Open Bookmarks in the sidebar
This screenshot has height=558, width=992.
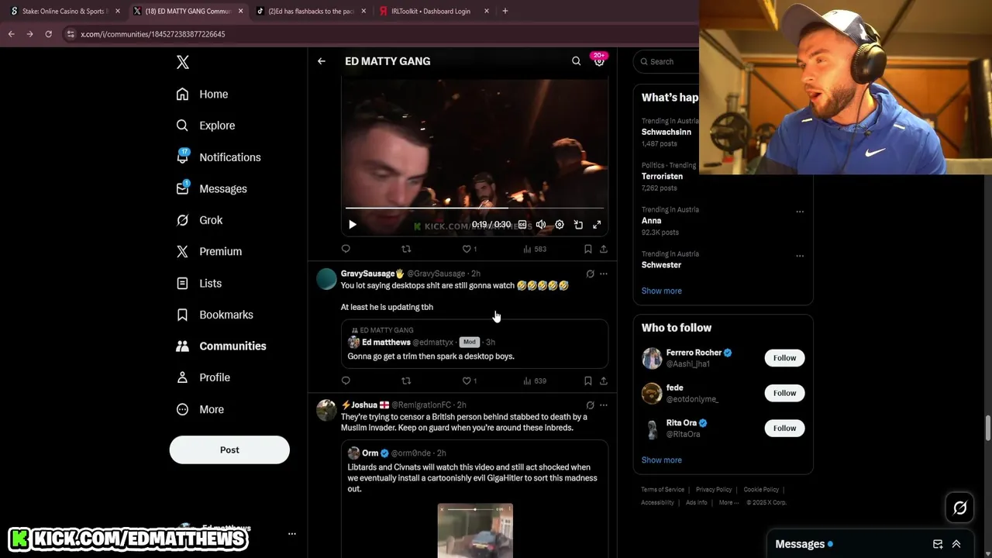(x=215, y=315)
